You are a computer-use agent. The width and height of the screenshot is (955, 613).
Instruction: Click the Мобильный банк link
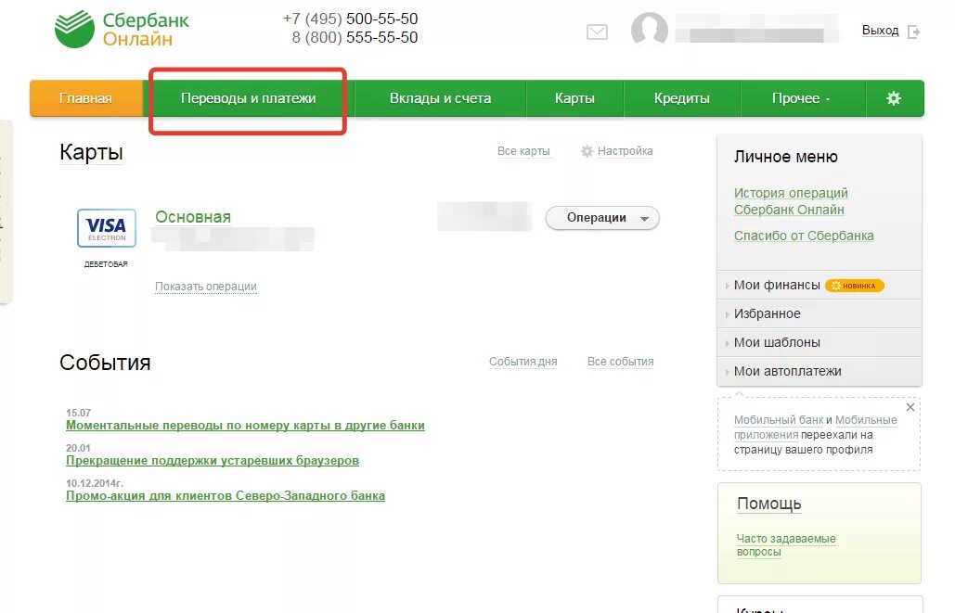779,420
